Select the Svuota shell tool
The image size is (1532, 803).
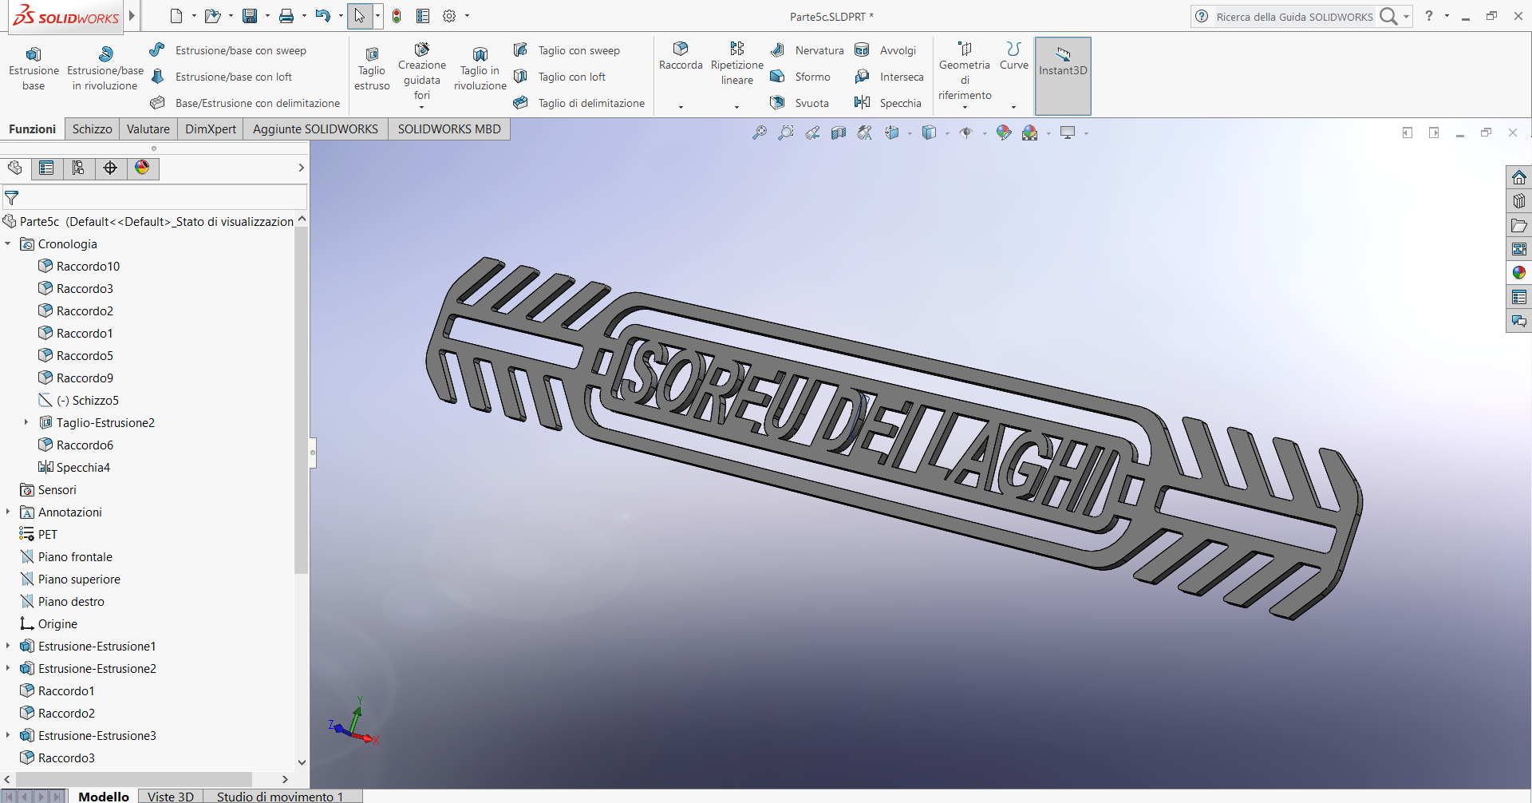pos(800,103)
